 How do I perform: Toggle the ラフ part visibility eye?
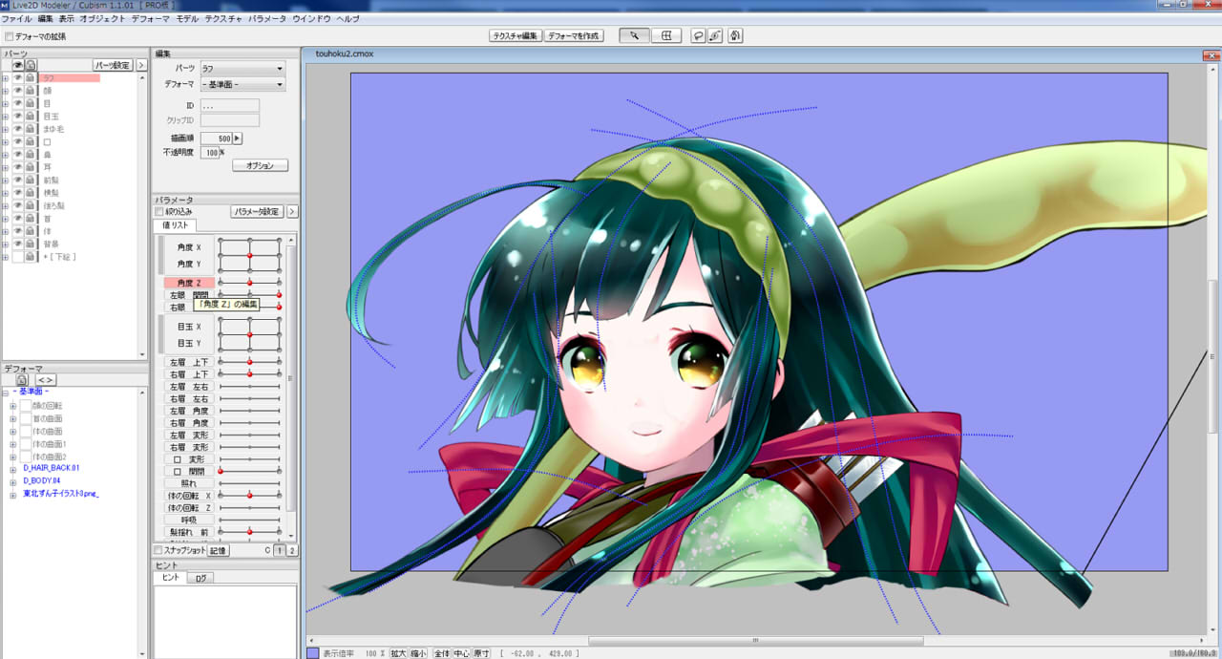[x=17, y=78]
